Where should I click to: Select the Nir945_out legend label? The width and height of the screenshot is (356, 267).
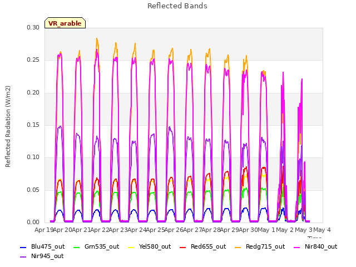click(47, 256)
